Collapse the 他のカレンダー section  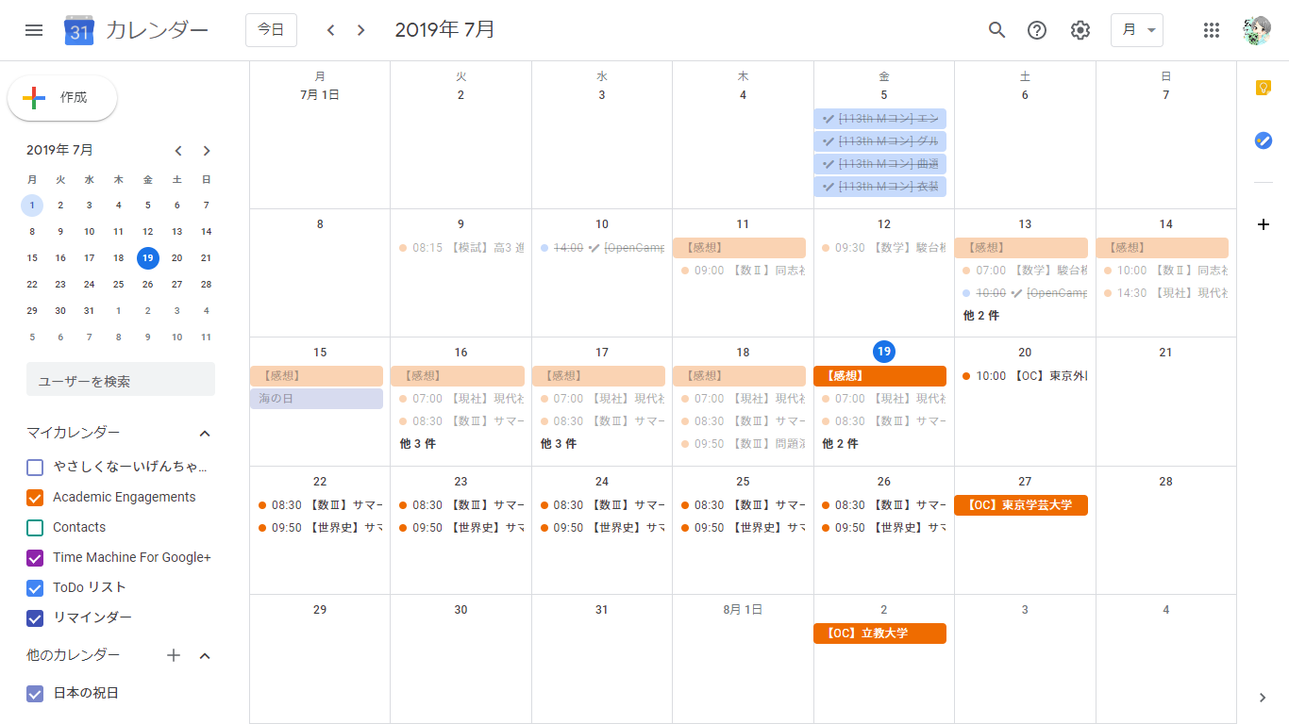(205, 655)
